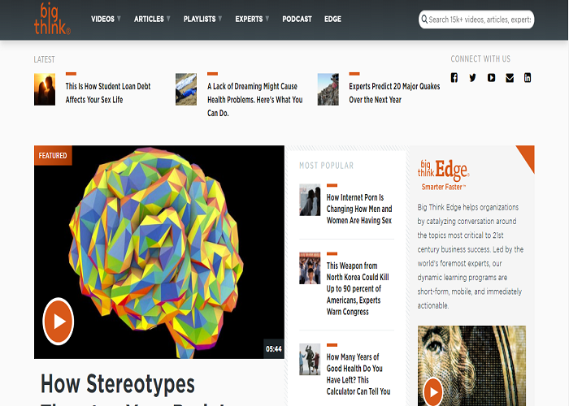Click the Big Think logo

pos(52,19)
